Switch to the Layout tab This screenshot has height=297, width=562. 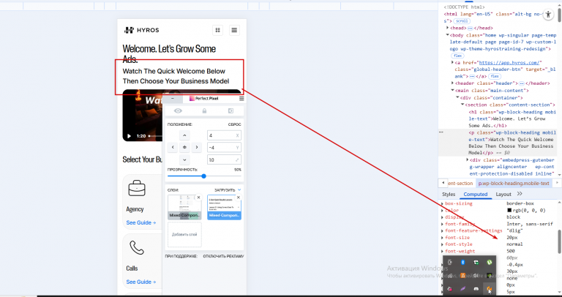(x=503, y=194)
